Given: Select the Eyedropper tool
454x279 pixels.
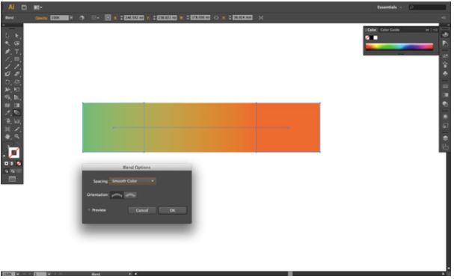Looking at the screenshot, I should click(x=7, y=113).
